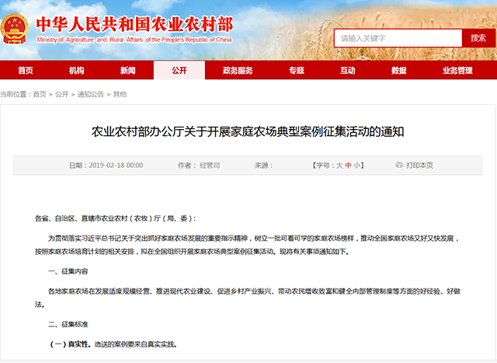Open the 互动 navigation tab
The width and height of the screenshot is (497, 363).
(x=348, y=70)
